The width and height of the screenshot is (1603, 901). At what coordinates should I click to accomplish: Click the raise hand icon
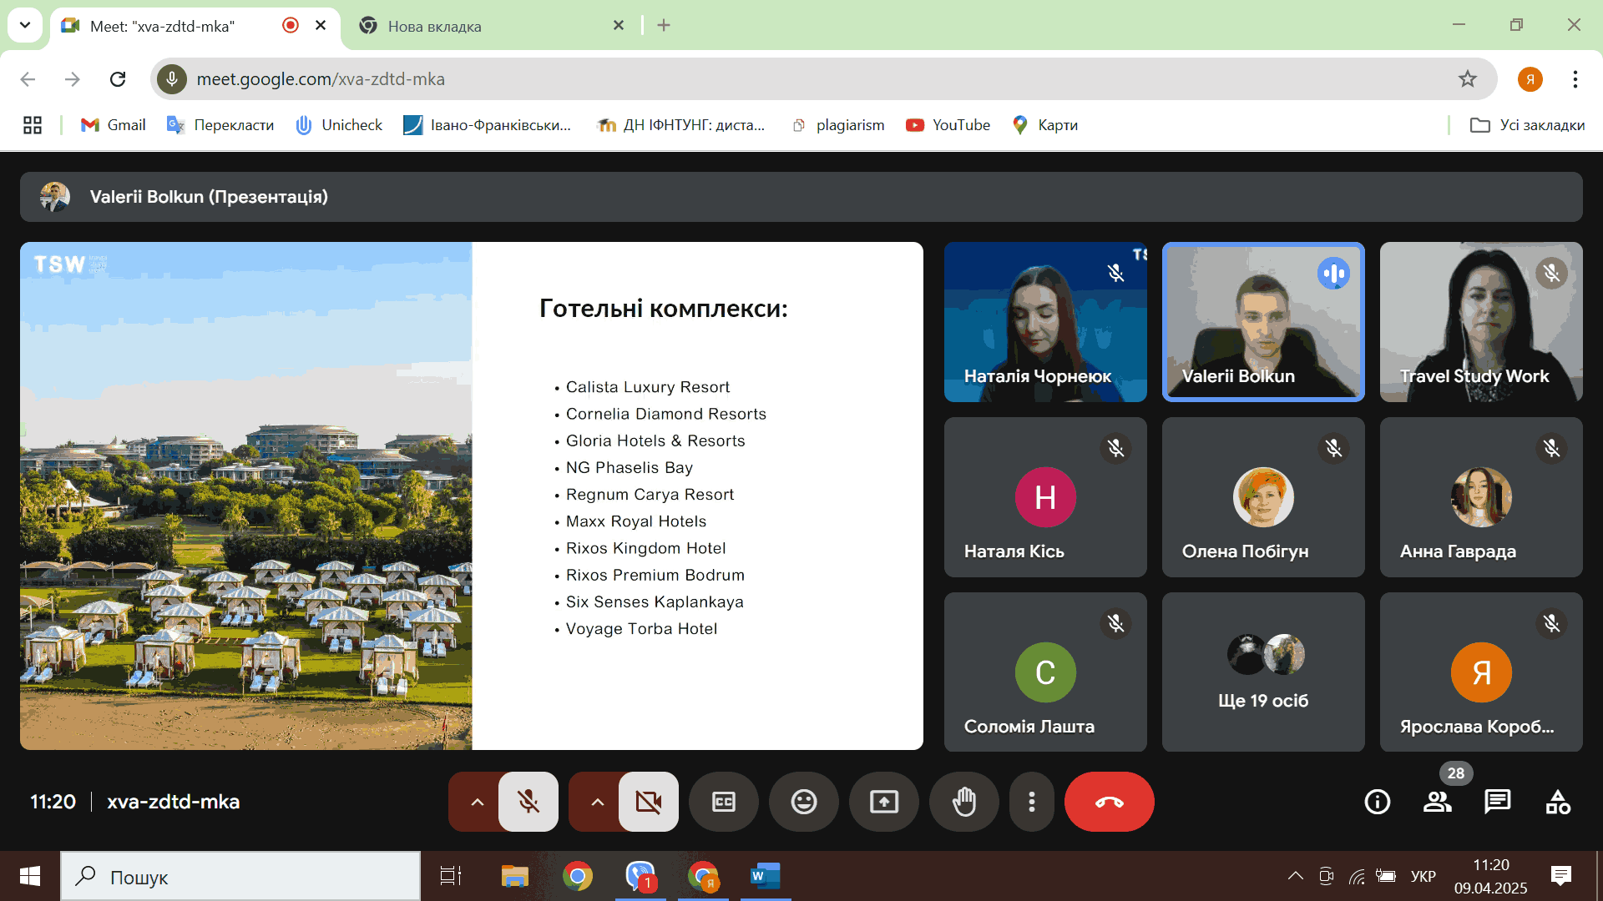point(964,802)
